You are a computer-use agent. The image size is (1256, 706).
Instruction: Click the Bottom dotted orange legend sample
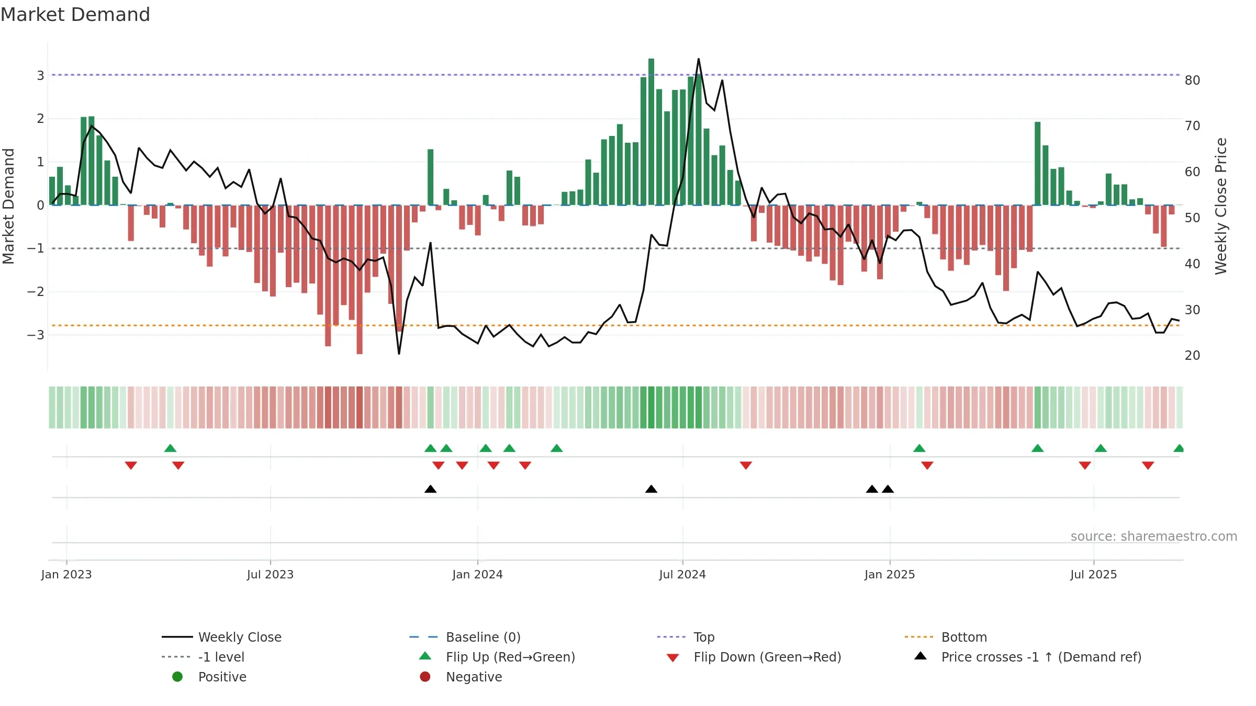[x=919, y=637]
